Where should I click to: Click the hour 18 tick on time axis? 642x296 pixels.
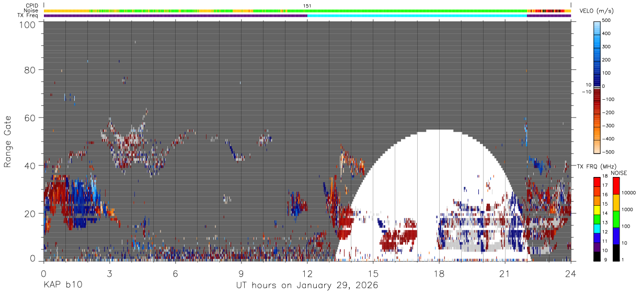(439, 274)
